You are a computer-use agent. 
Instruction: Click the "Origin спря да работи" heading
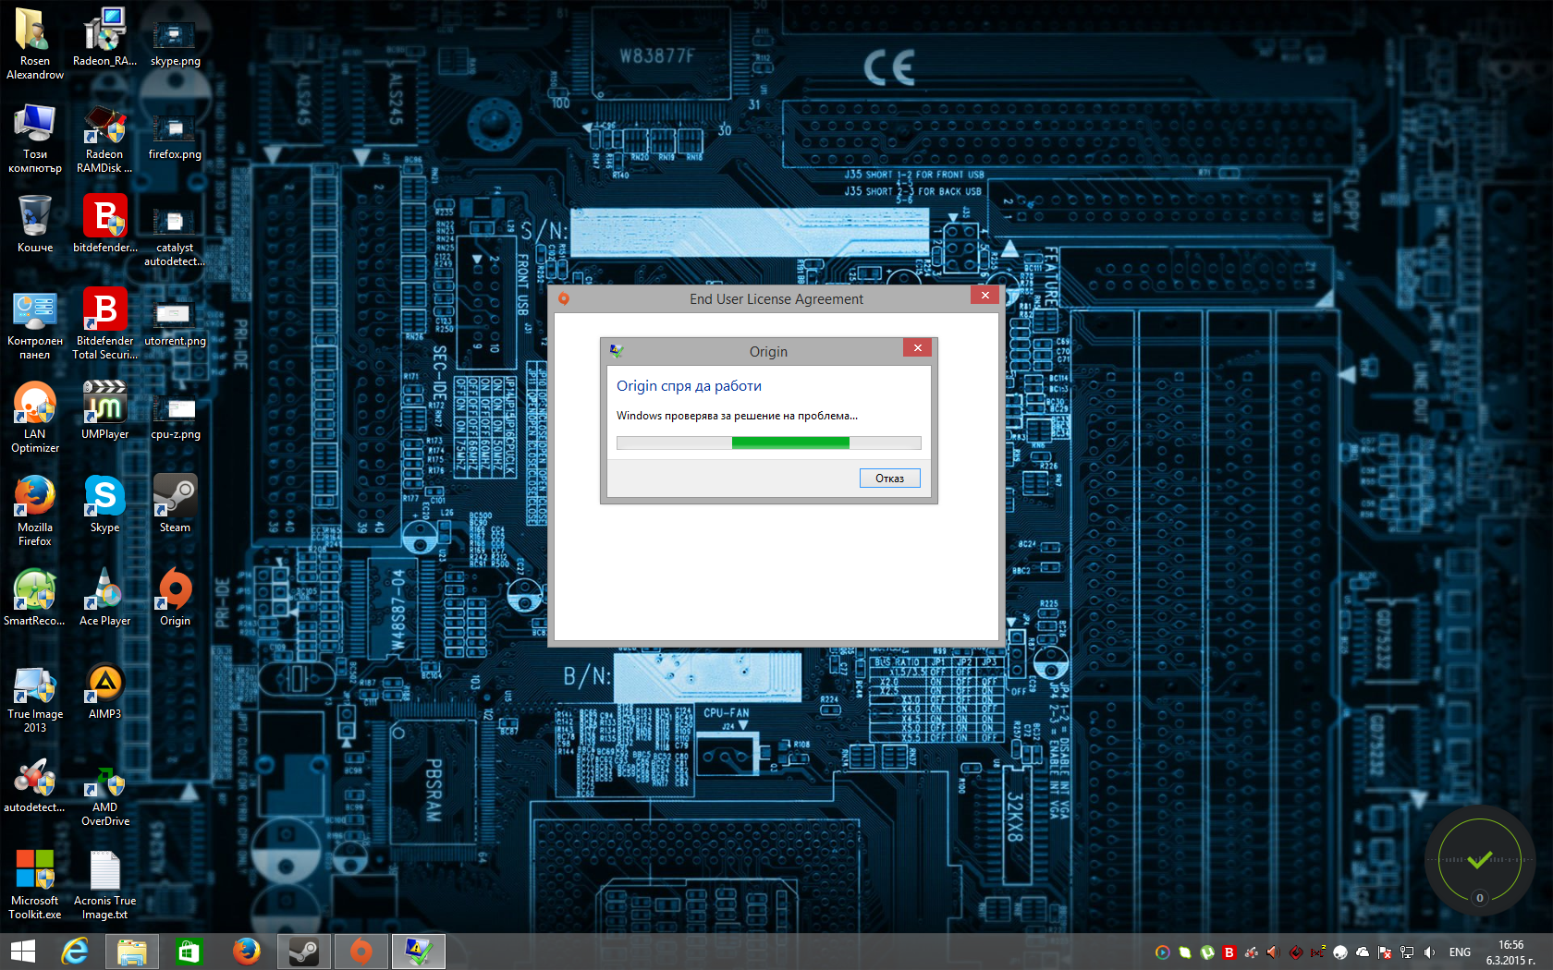pyautogui.click(x=689, y=386)
